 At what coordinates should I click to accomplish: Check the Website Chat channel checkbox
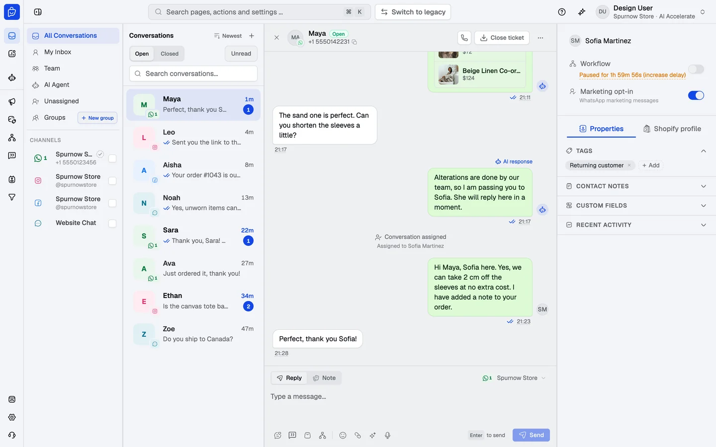(x=112, y=223)
